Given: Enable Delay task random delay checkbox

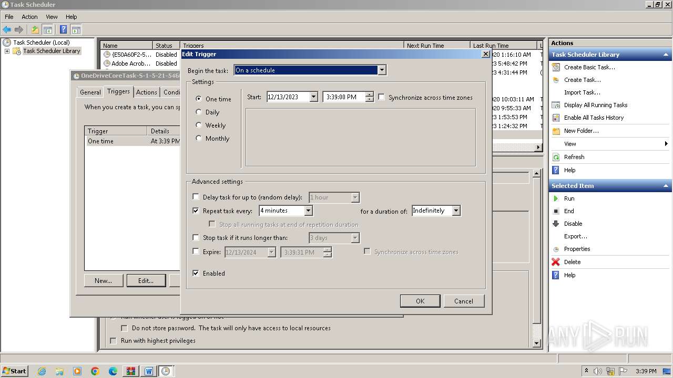Looking at the screenshot, I should 196,197.
